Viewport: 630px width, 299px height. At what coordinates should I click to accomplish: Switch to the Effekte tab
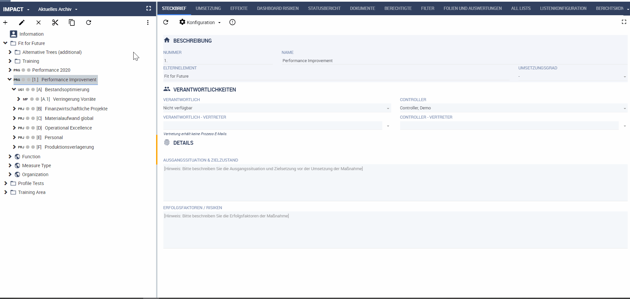pos(239,8)
